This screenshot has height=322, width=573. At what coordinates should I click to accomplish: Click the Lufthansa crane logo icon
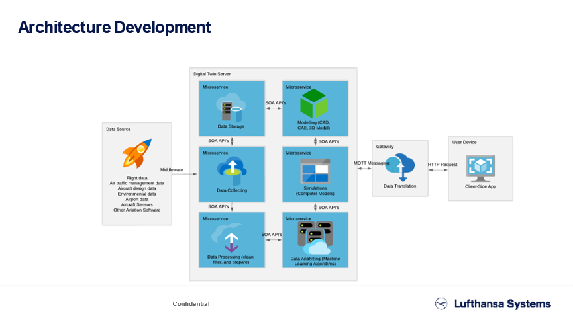[441, 303]
